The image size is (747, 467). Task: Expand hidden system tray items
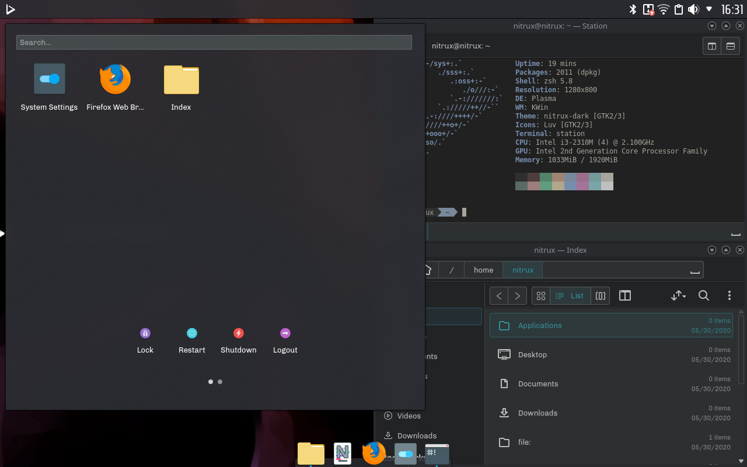click(x=709, y=9)
